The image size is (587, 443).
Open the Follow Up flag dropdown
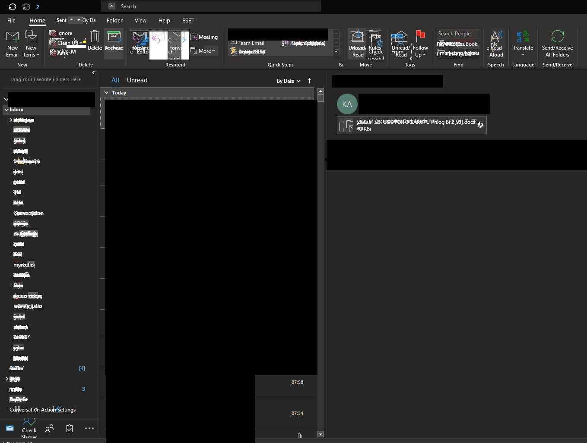coord(420,44)
